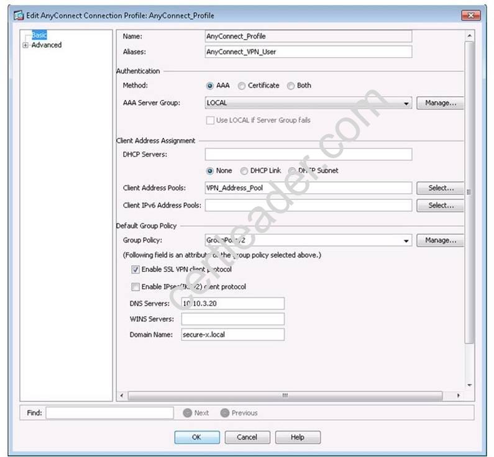Click the Help button
The height and width of the screenshot is (457, 494).
coord(298,437)
